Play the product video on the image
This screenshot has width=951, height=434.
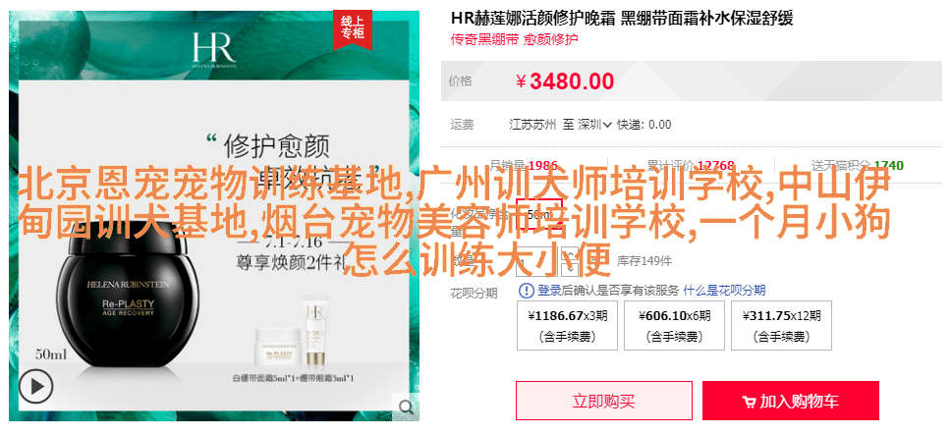tap(35, 386)
